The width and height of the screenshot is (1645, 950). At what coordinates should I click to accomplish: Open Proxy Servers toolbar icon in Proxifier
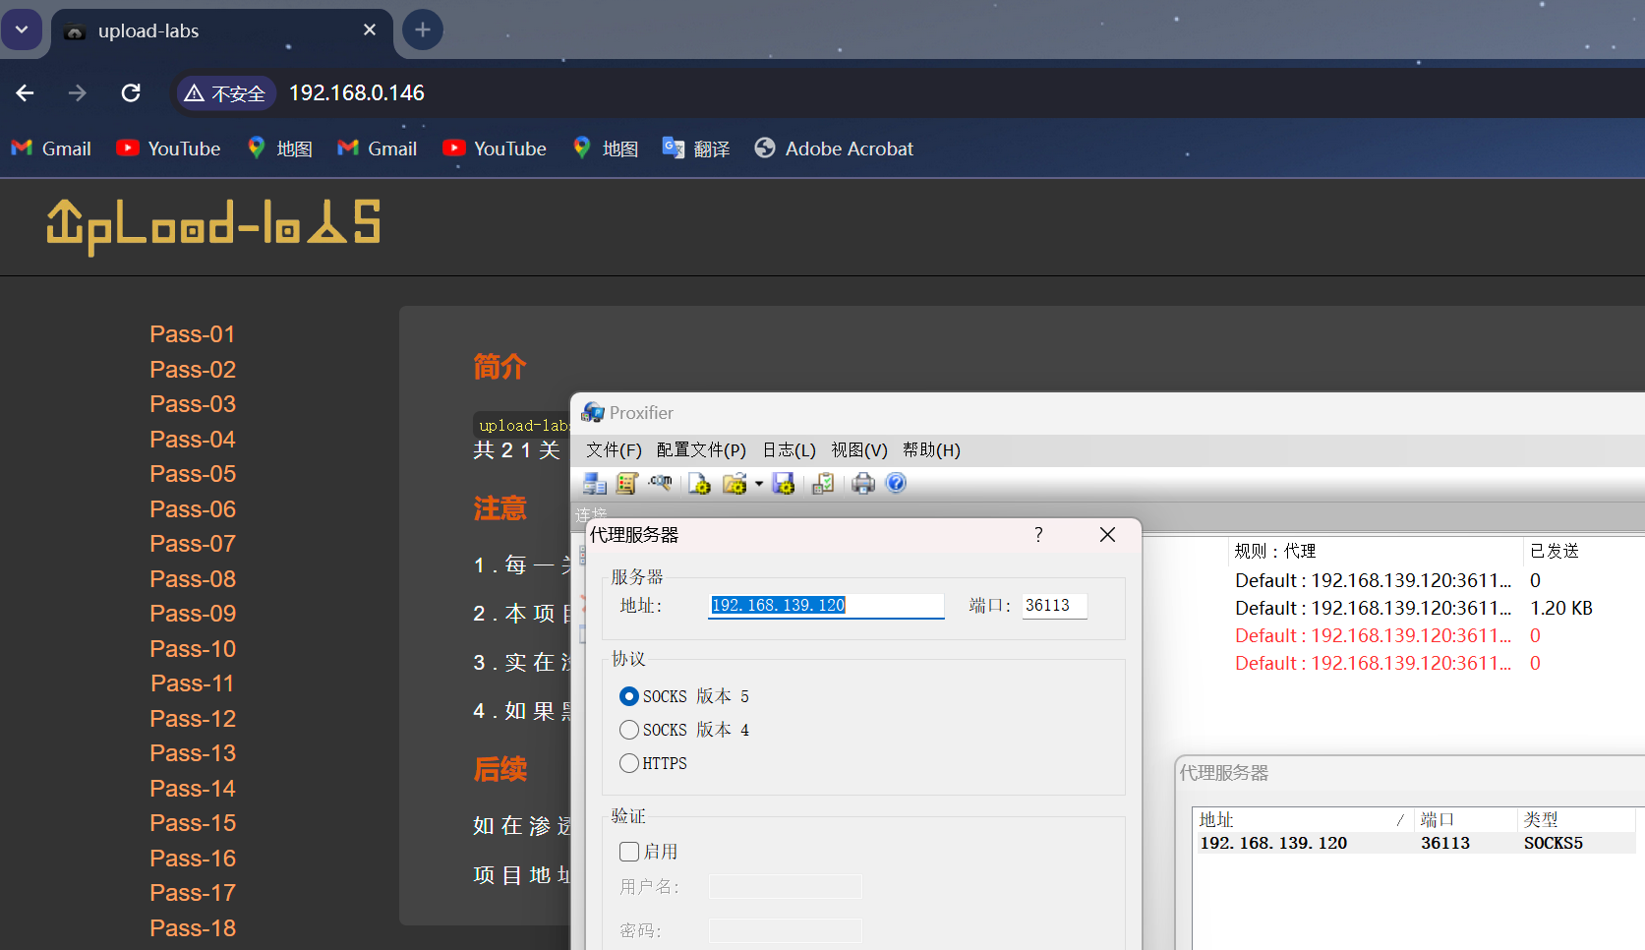[594, 483]
